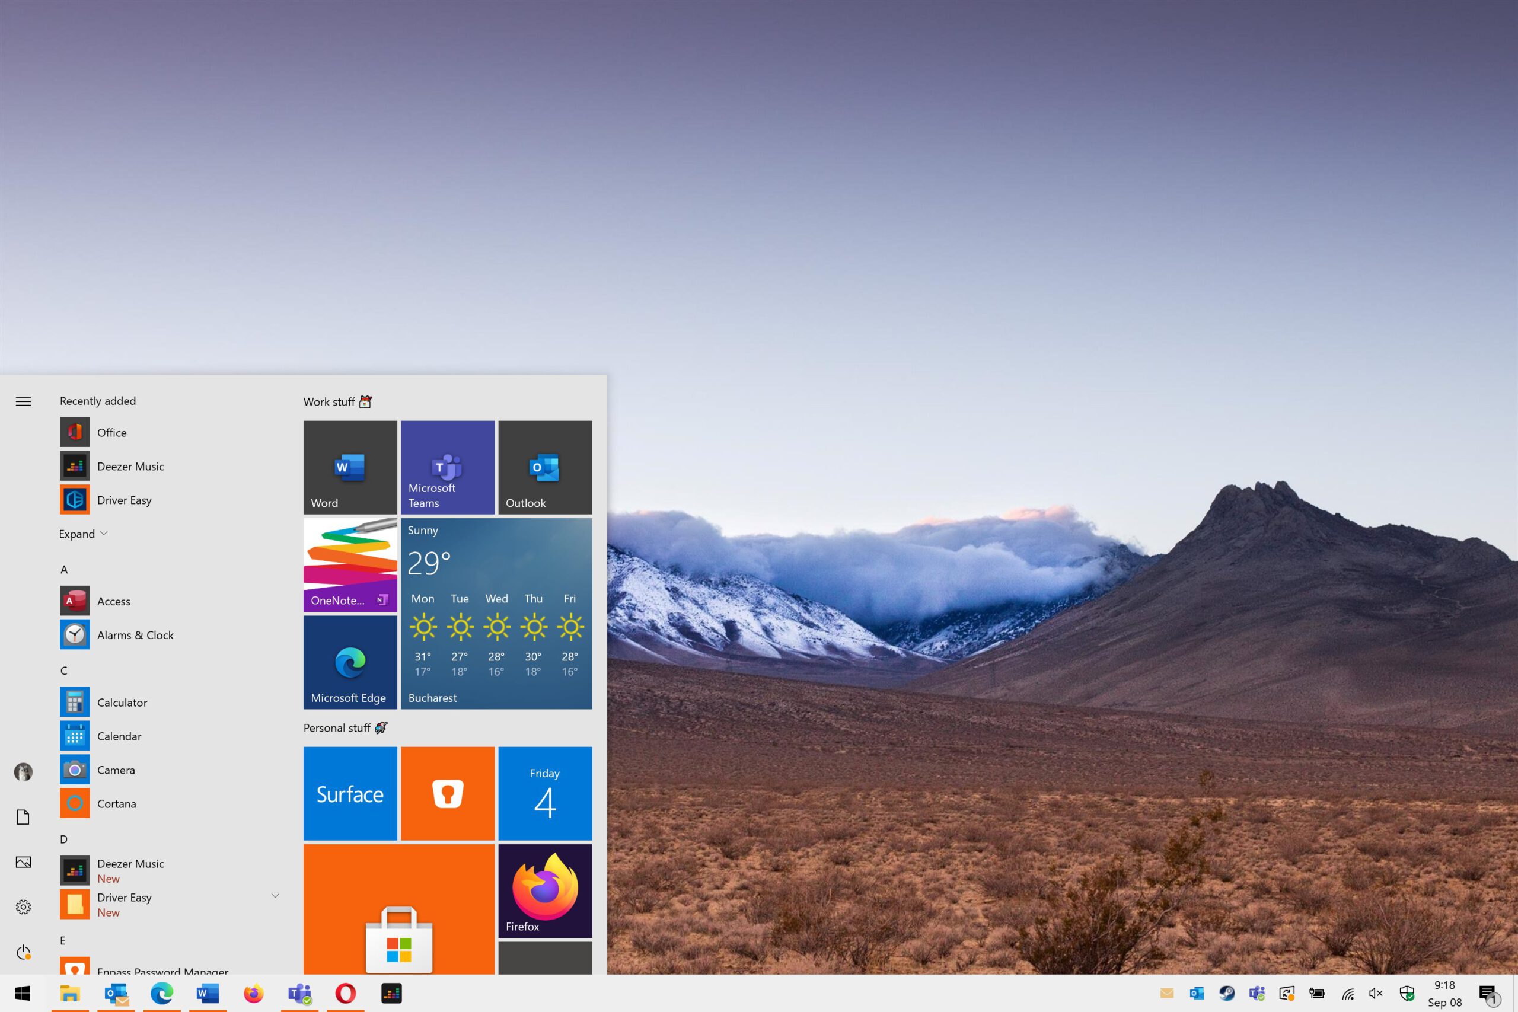Open the Enpass tile in Personal stuff
1518x1012 pixels.
click(x=447, y=793)
